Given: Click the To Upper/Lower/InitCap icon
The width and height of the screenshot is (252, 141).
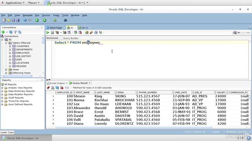Looking at the screenshot, I should click(100, 33).
